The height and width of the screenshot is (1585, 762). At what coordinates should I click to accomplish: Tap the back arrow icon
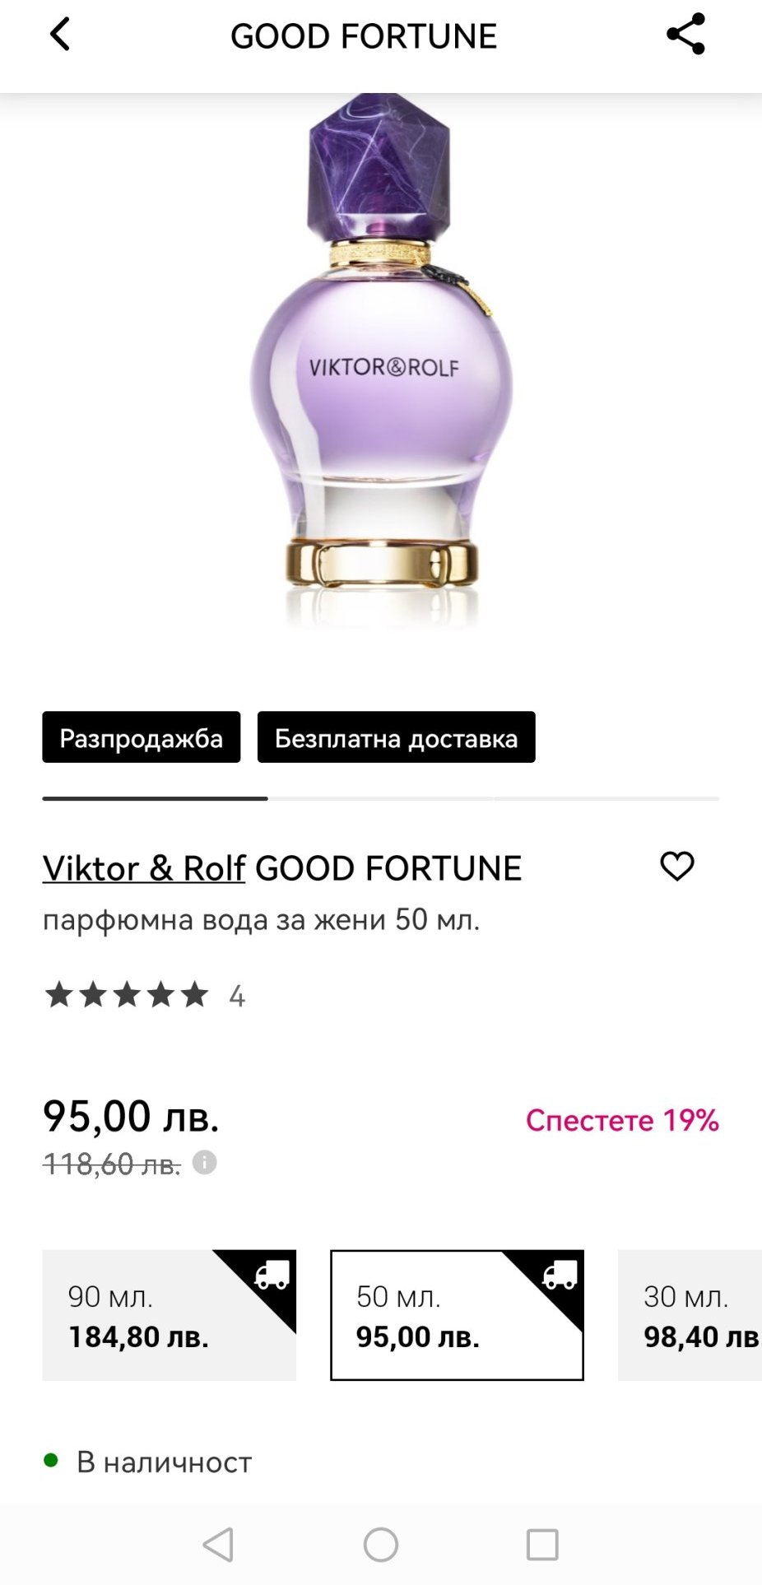(60, 35)
